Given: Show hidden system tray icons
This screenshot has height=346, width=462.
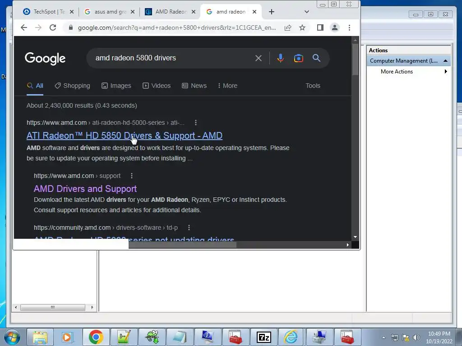Looking at the screenshot, I should coord(383,337).
